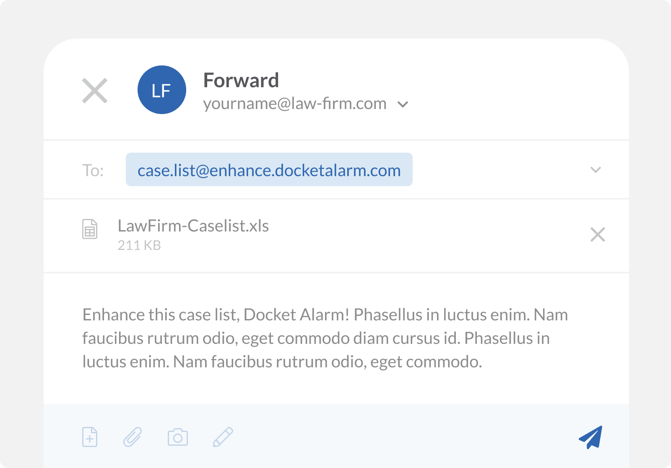Screen dimensions: 671x468
Task: Add a new document with the file-plus icon
Action: point(90,437)
